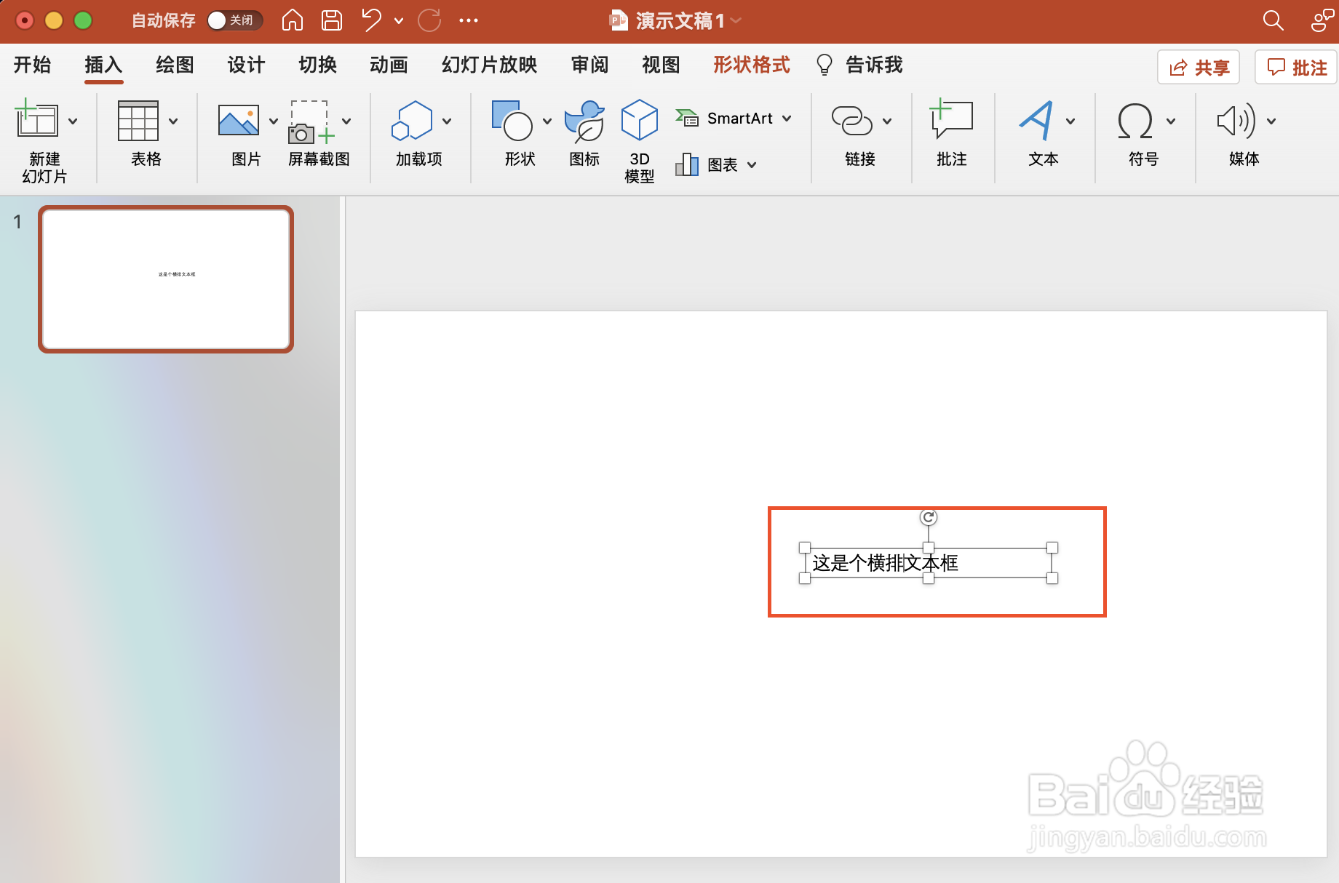Click the 媒体 speaker icon
Viewport: 1339px width, 883px height.
point(1236,121)
